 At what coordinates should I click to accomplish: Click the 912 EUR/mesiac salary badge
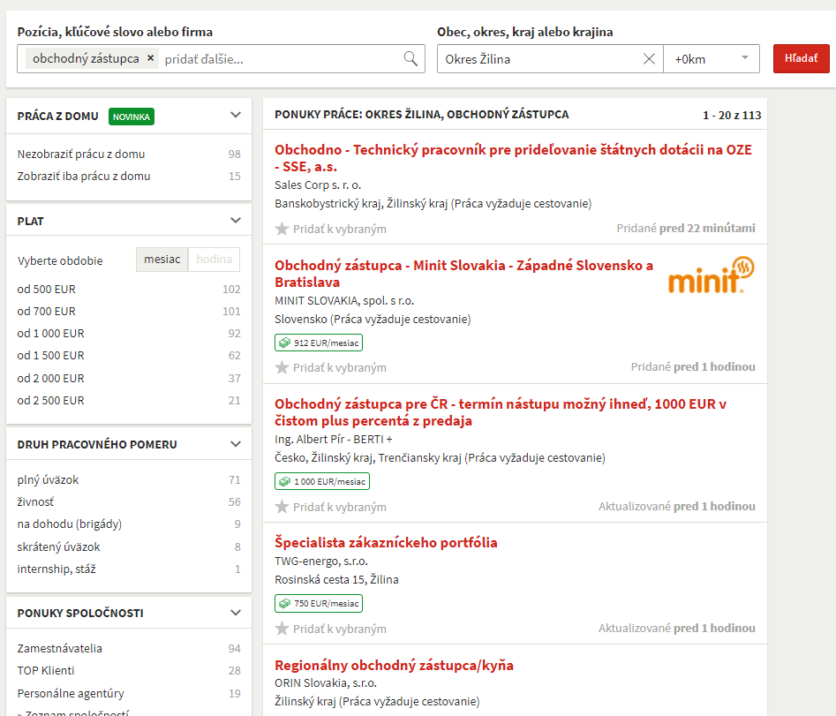pos(319,343)
